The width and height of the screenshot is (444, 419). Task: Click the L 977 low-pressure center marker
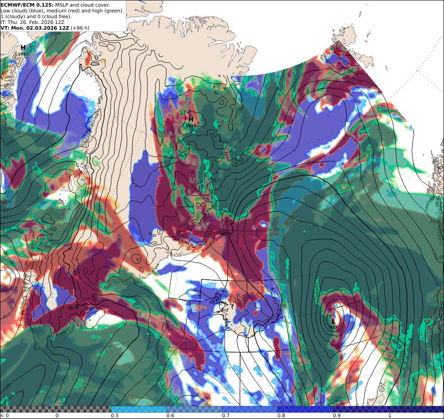333,324
